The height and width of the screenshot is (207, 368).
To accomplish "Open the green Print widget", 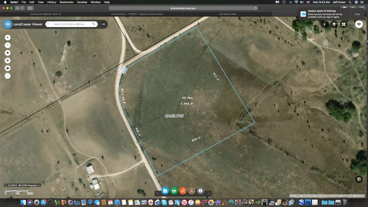I will (x=174, y=191).
